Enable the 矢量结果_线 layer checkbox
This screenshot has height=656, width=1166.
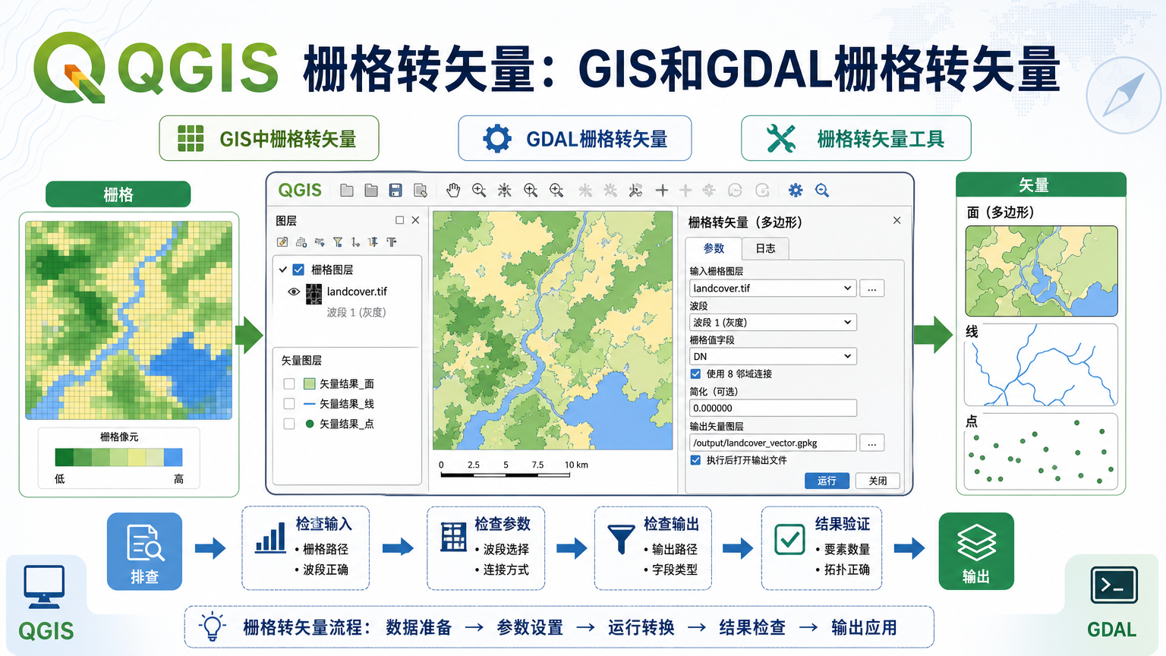click(x=288, y=403)
